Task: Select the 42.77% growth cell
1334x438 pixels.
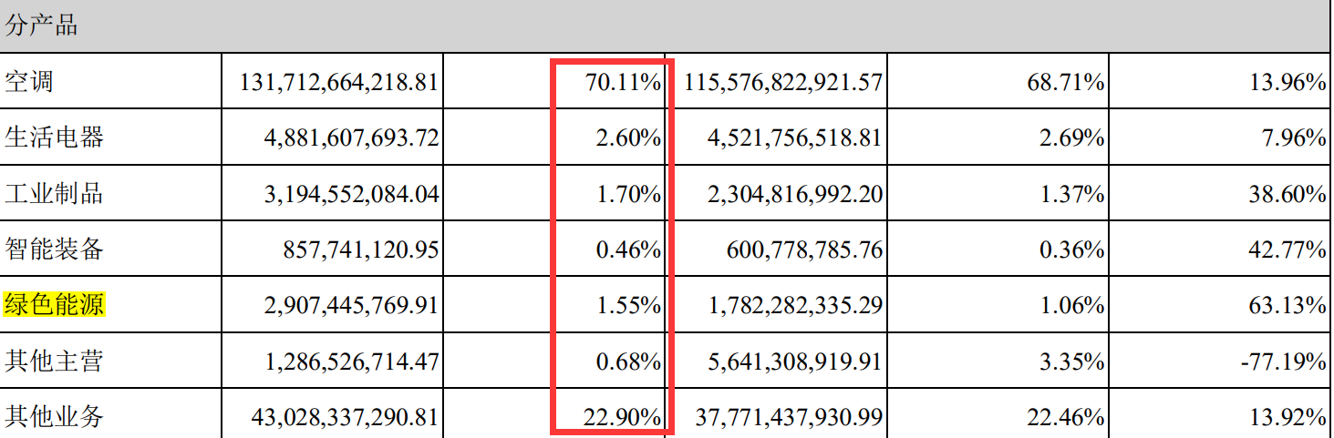Action: [x=1288, y=250]
